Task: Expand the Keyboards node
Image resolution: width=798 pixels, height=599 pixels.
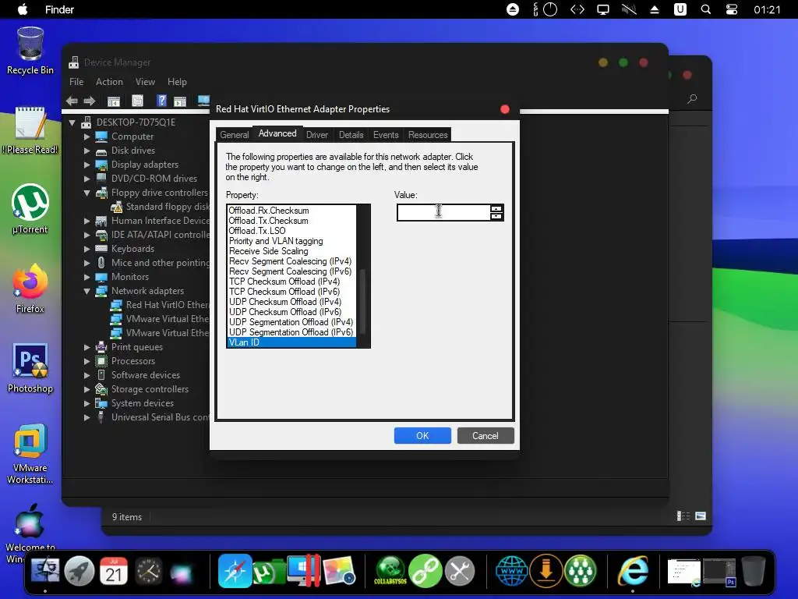Action: point(87,249)
